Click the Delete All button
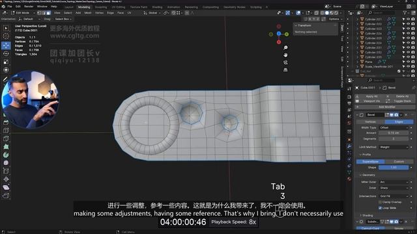 (402, 96)
